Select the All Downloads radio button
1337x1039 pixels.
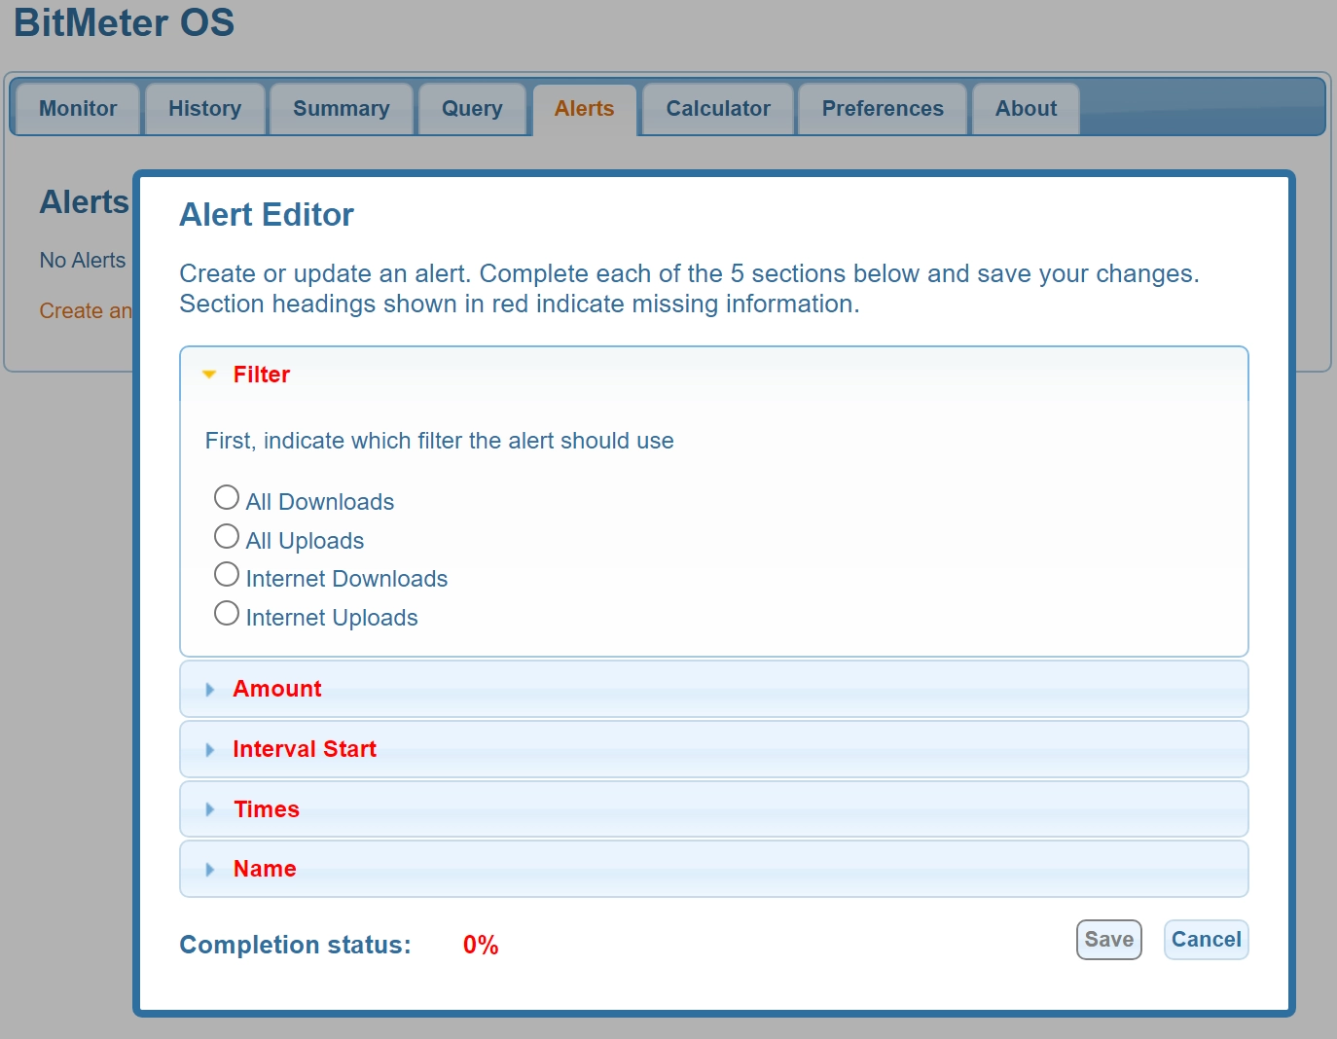227,498
